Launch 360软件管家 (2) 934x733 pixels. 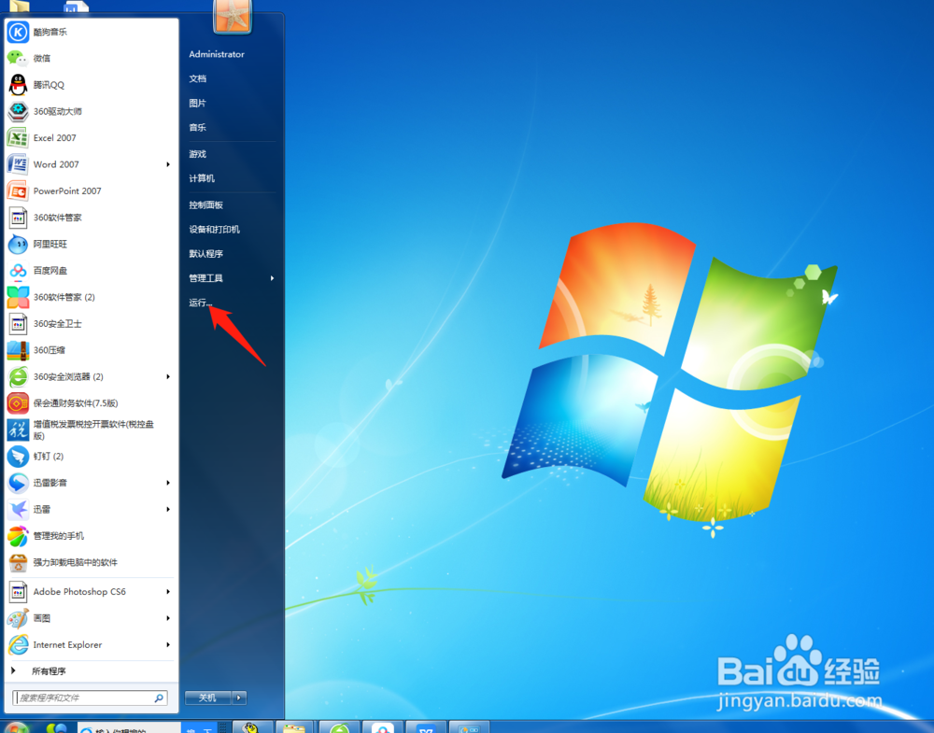91,297
